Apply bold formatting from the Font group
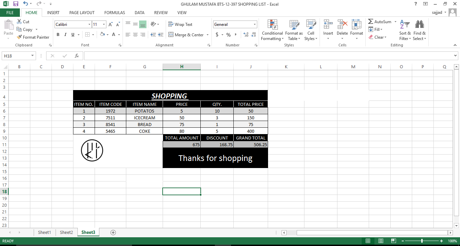 click(58, 35)
